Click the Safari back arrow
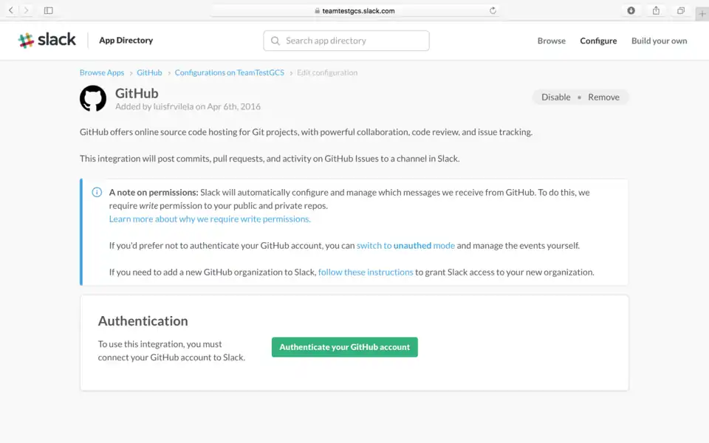The width and height of the screenshot is (709, 443). click(x=11, y=10)
